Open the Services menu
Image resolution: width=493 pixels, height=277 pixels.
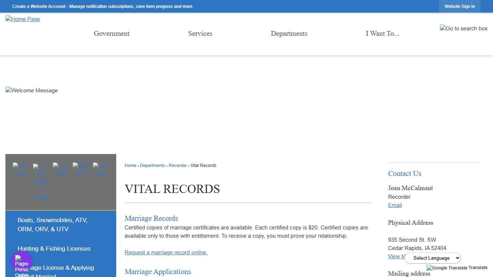(200, 33)
